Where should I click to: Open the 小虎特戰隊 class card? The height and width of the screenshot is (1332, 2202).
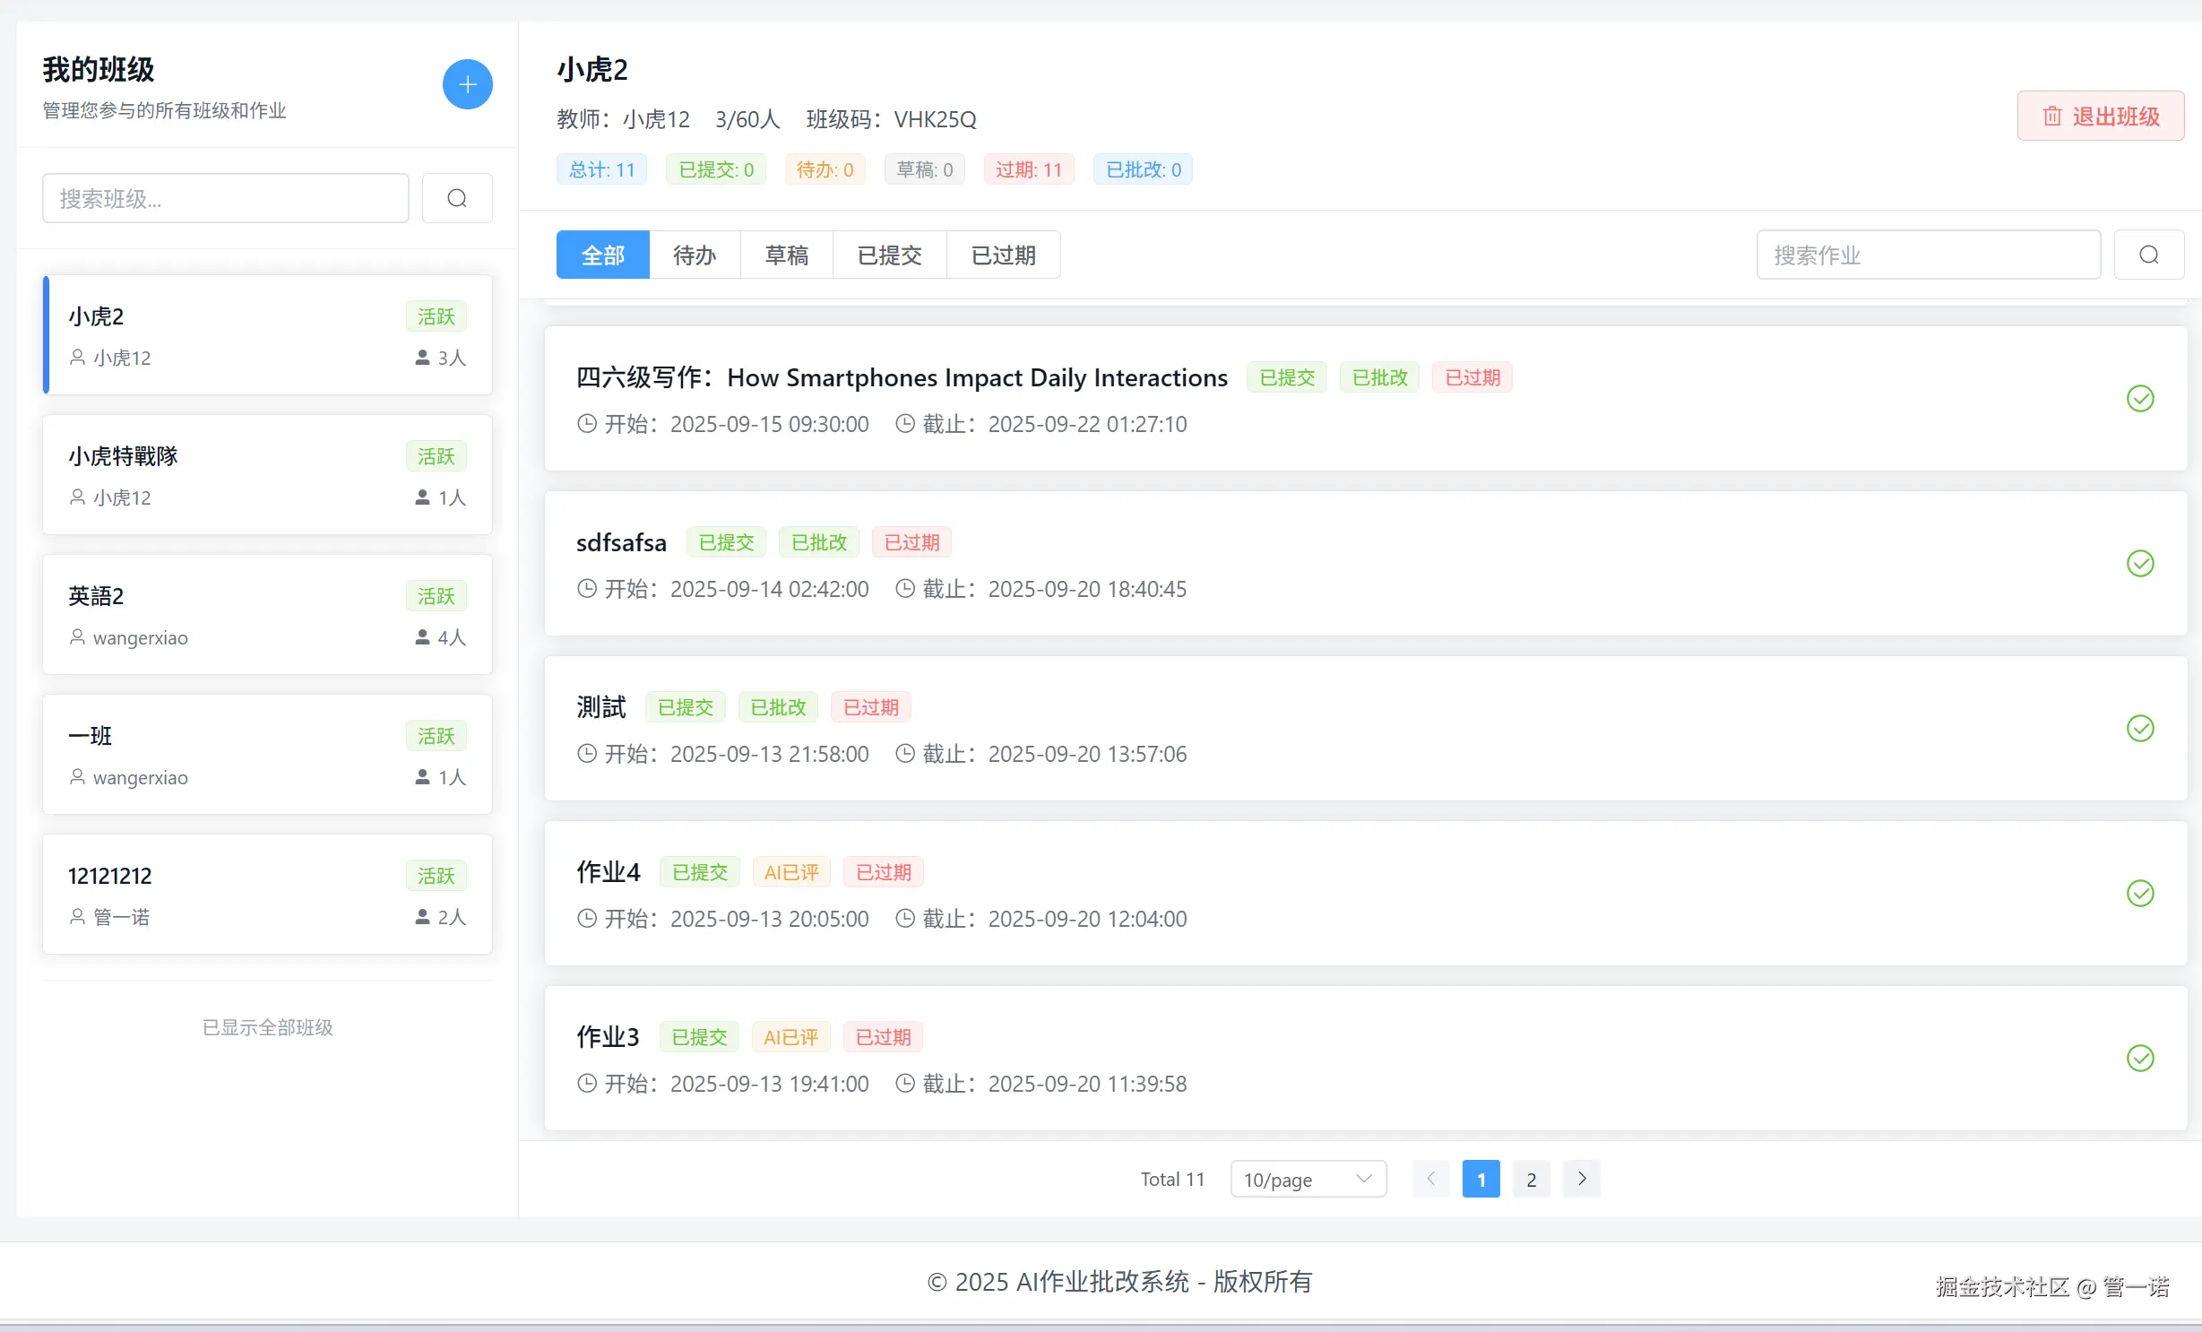click(x=267, y=475)
